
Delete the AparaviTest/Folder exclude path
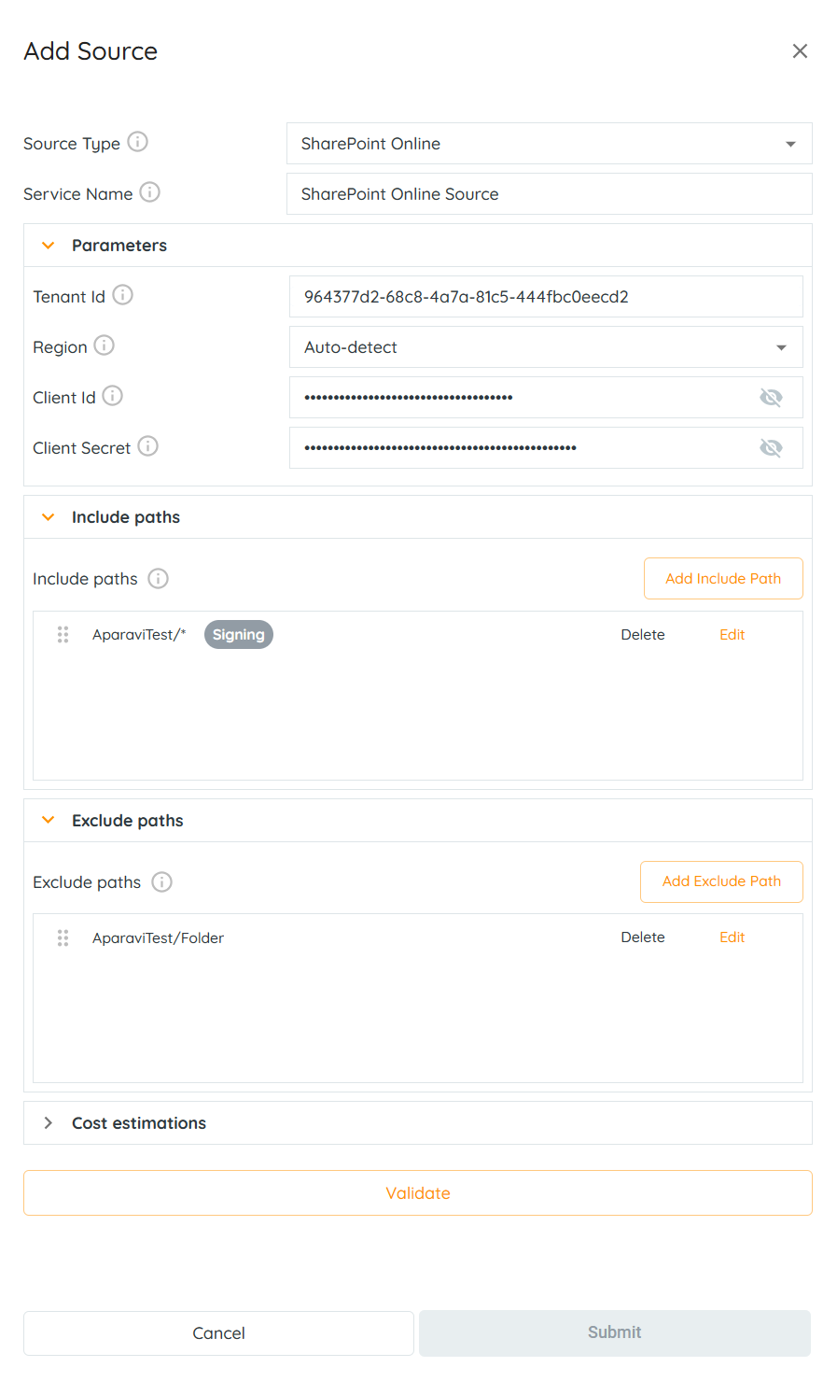coord(643,937)
